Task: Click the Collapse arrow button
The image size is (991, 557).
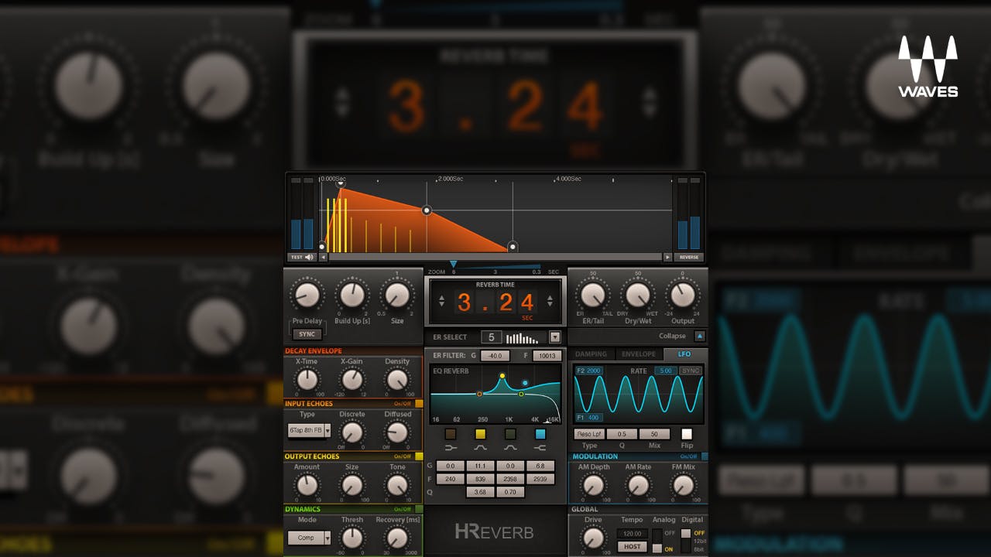Action: coord(700,336)
